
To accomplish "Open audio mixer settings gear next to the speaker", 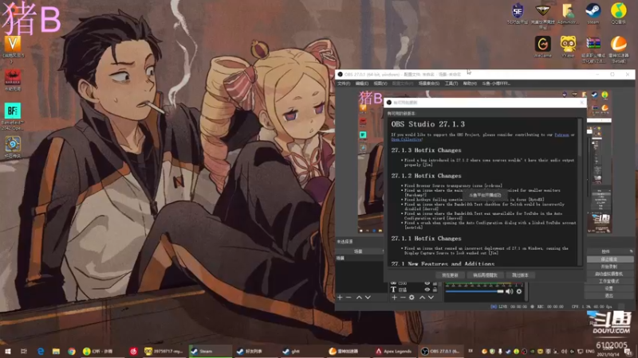I will (x=519, y=291).
